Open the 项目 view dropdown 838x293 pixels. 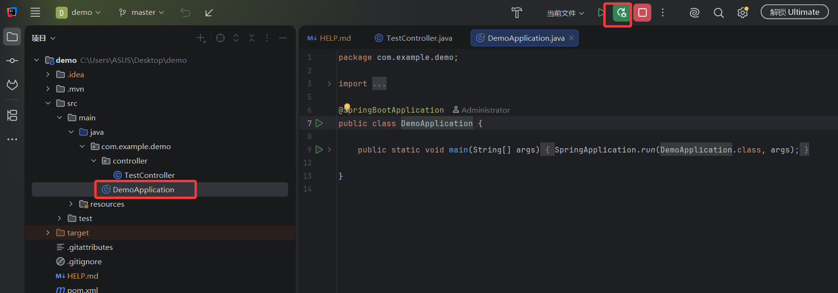point(44,38)
